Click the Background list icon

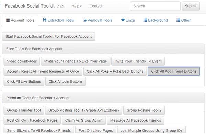pos(145,20)
